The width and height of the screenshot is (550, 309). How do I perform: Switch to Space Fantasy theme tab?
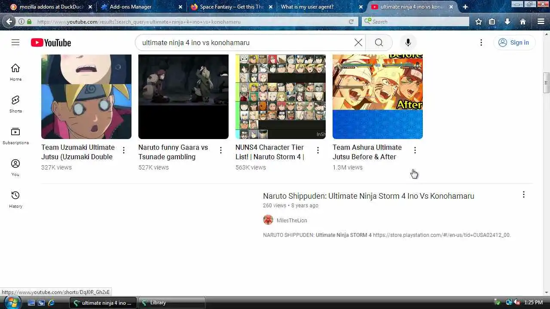tap(232, 7)
